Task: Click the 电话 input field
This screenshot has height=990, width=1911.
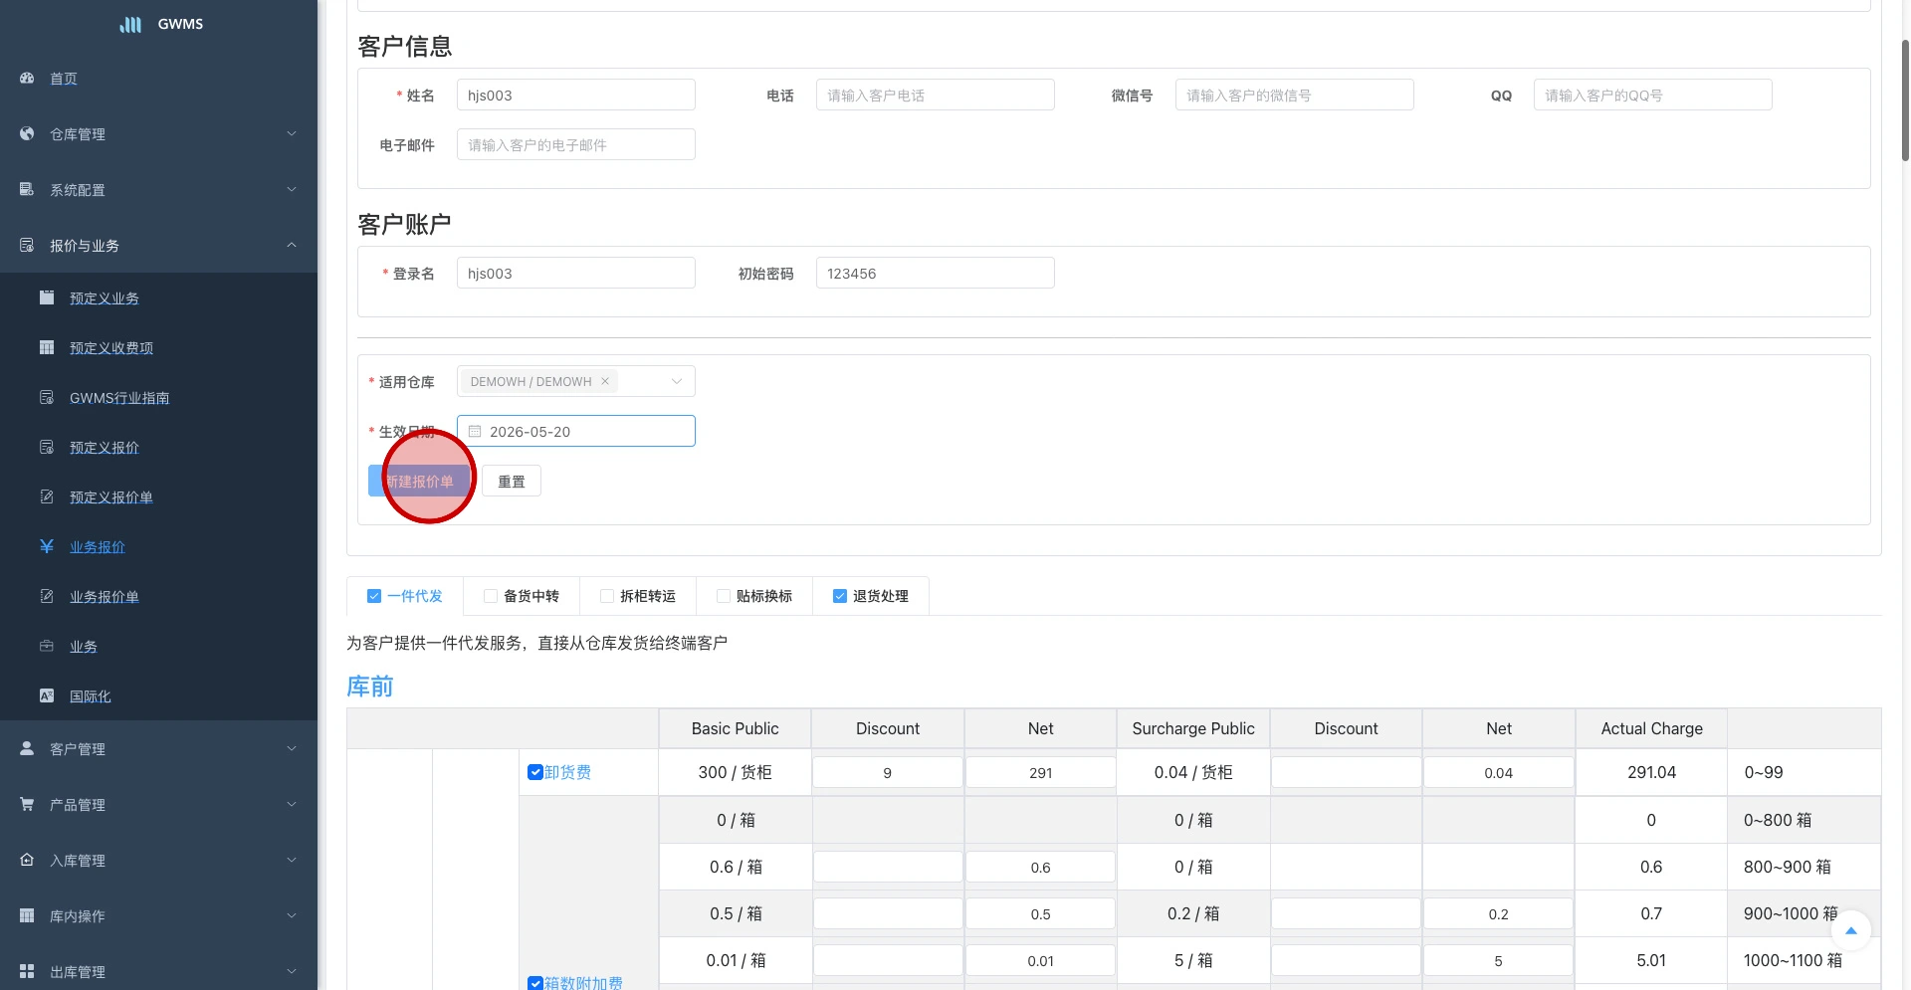Action: tap(936, 95)
